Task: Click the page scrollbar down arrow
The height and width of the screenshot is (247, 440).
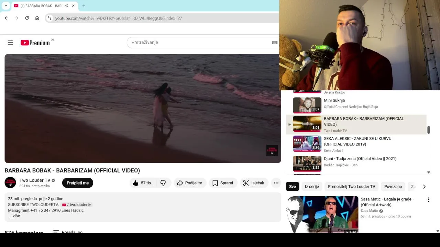Action: (438, 231)
